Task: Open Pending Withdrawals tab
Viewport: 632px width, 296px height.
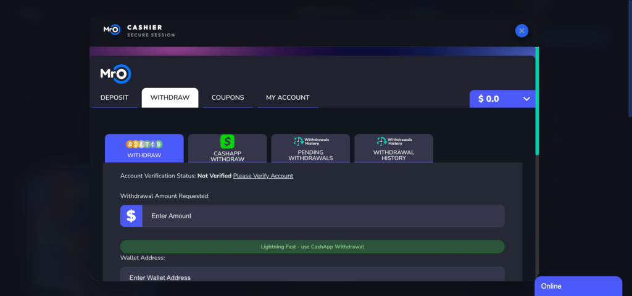Action: click(x=310, y=148)
